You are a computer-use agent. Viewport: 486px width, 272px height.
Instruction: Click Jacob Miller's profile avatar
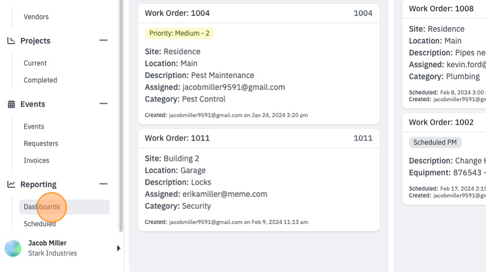13,248
